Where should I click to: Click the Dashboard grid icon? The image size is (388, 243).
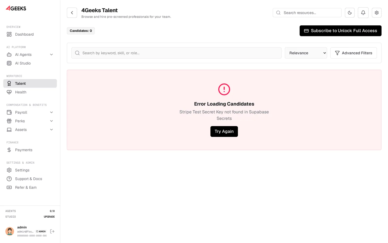point(9,34)
